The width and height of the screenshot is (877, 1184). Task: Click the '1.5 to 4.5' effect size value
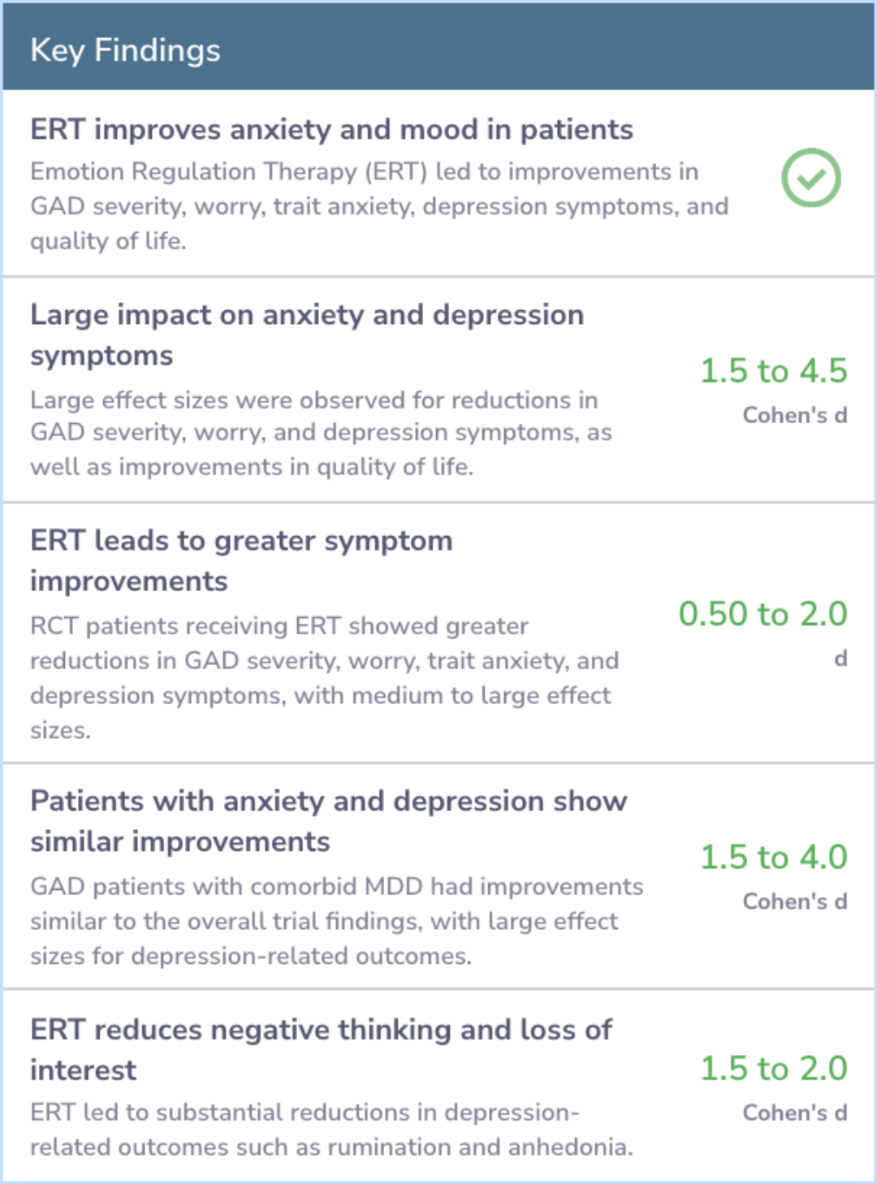tap(774, 371)
